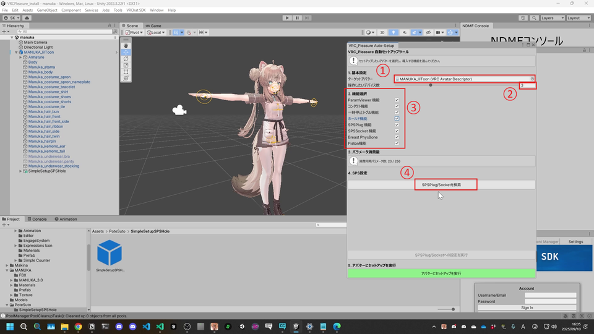Click the Hierarchy add (+) button
This screenshot has height=334, width=594.
click(5, 32)
